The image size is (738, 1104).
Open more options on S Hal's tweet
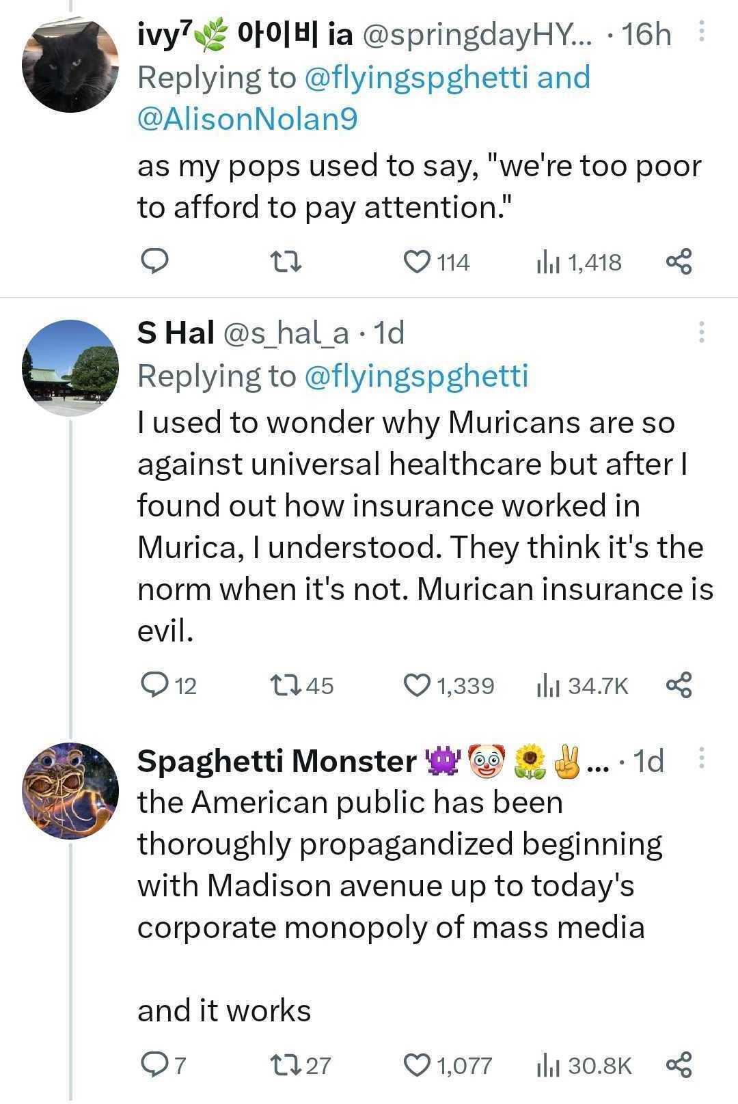[x=700, y=332]
